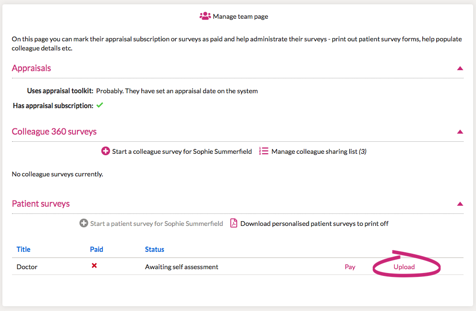Click the red cross in Paid column
The width and height of the screenshot is (476, 311).
pyautogui.click(x=94, y=265)
